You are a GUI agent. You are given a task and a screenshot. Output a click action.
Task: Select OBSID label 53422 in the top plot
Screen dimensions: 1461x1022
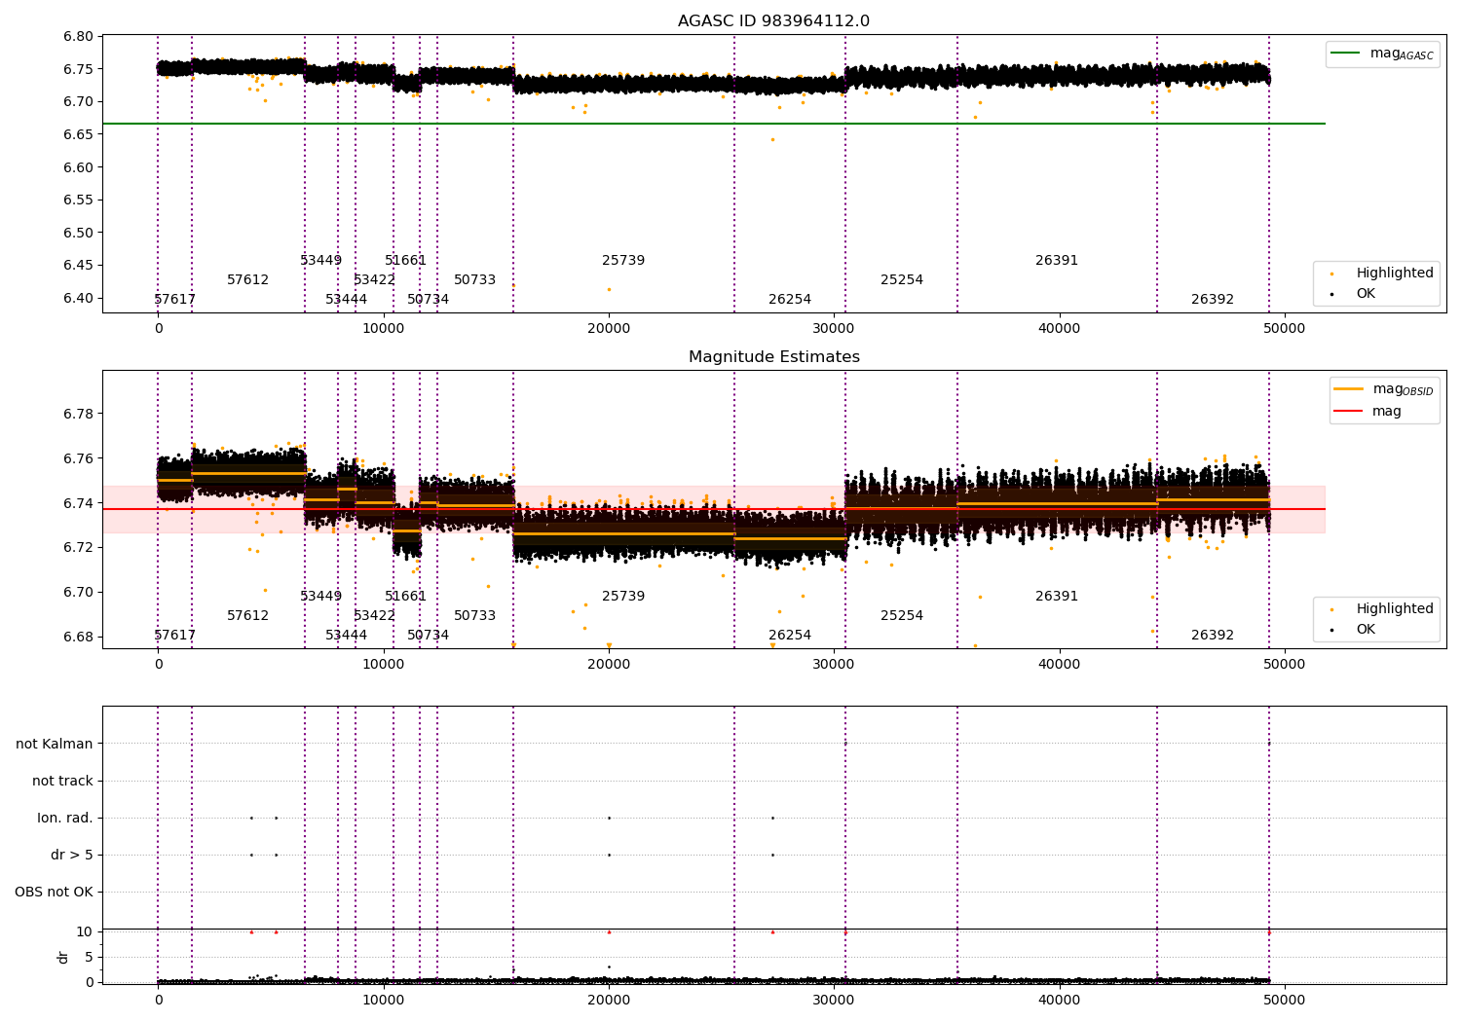(x=375, y=280)
